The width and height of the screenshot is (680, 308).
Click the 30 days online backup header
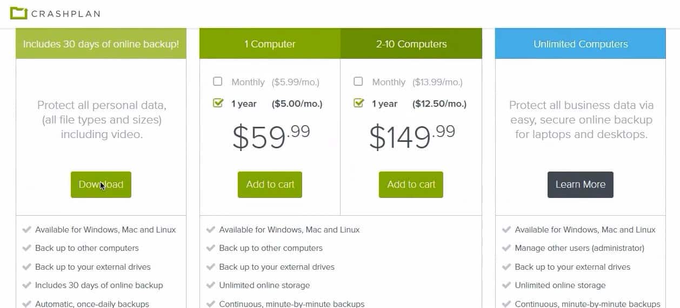click(x=101, y=44)
